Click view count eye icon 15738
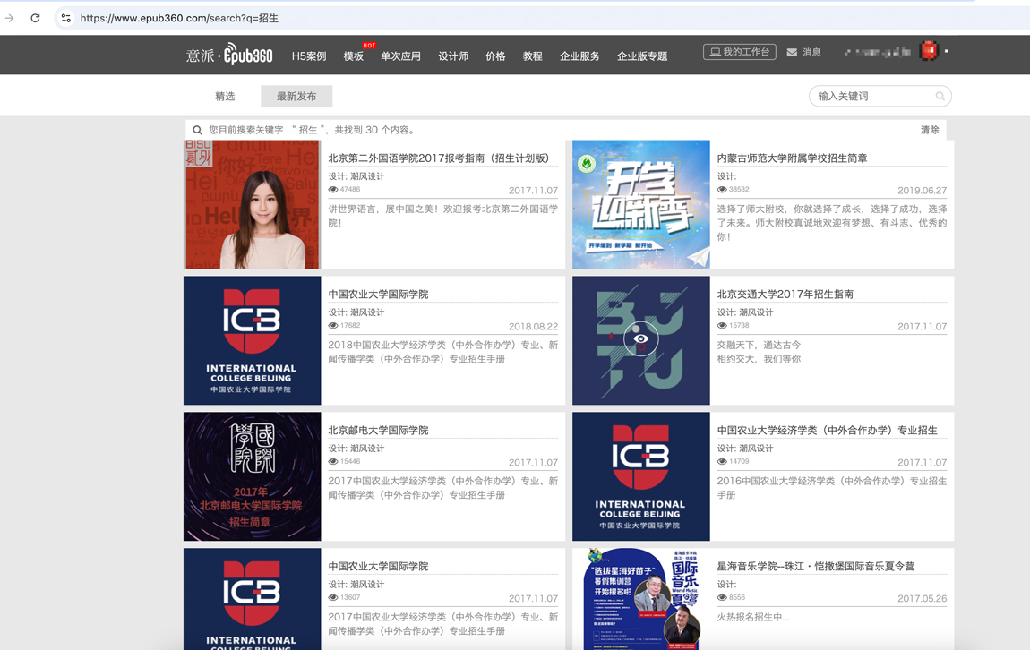Image resolution: width=1030 pixels, height=650 pixels. [x=722, y=326]
